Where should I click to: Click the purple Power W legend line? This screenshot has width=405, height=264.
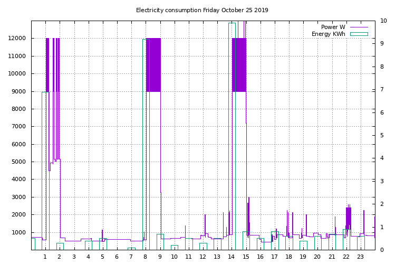[359, 27]
